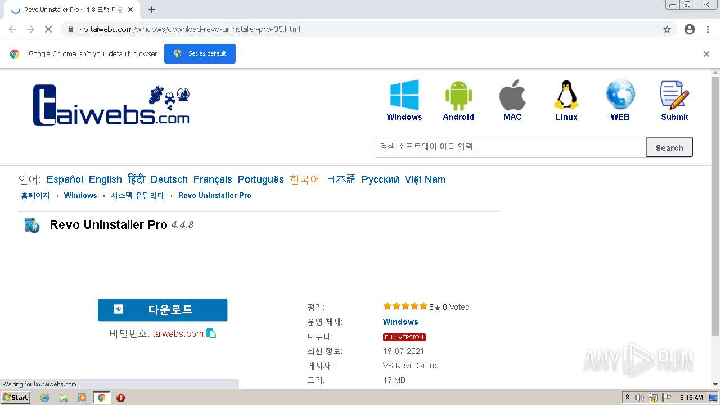Image resolution: width=720 pixels, height=405 pixels.
Task: Click the Search button
Action: tap(669, 147)
